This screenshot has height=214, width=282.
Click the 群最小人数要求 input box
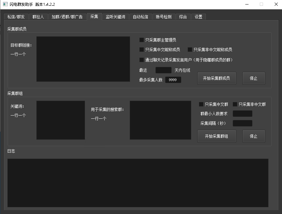pyautogui.click(x=242, y=114)
